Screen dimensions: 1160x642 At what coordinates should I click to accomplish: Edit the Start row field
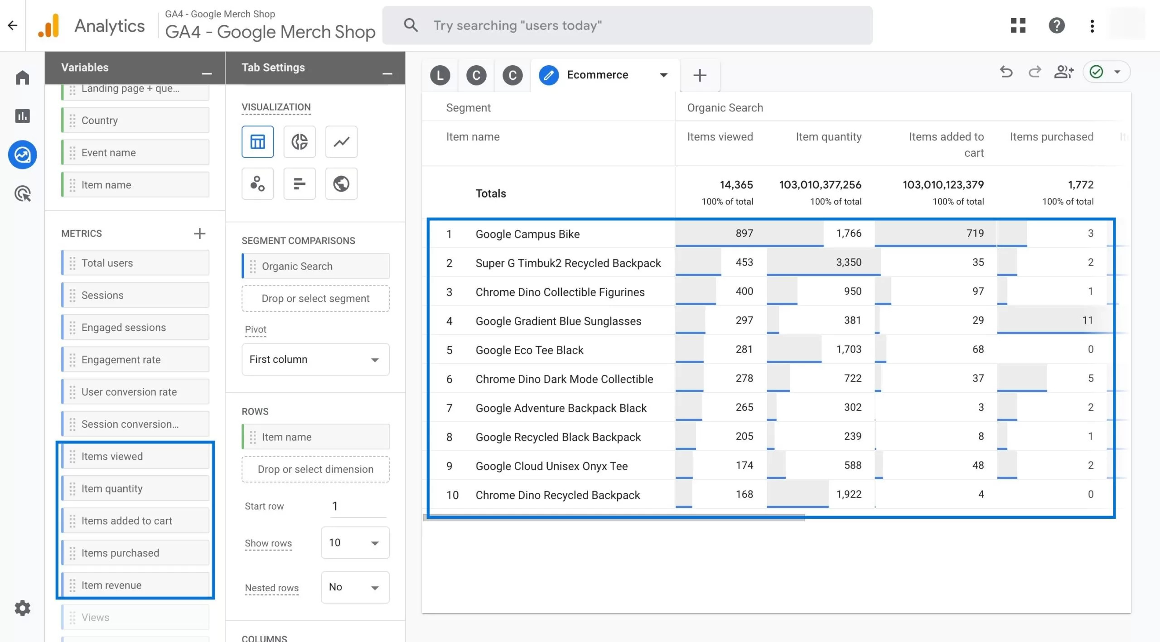[358, 506]
